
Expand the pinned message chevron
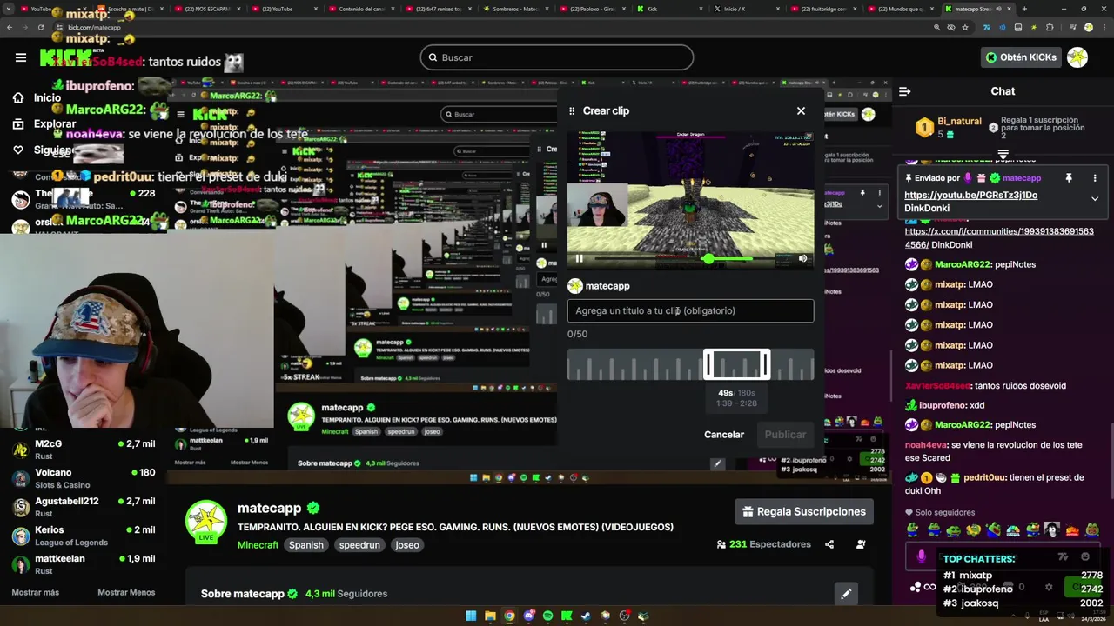[x=1095, y=198]
